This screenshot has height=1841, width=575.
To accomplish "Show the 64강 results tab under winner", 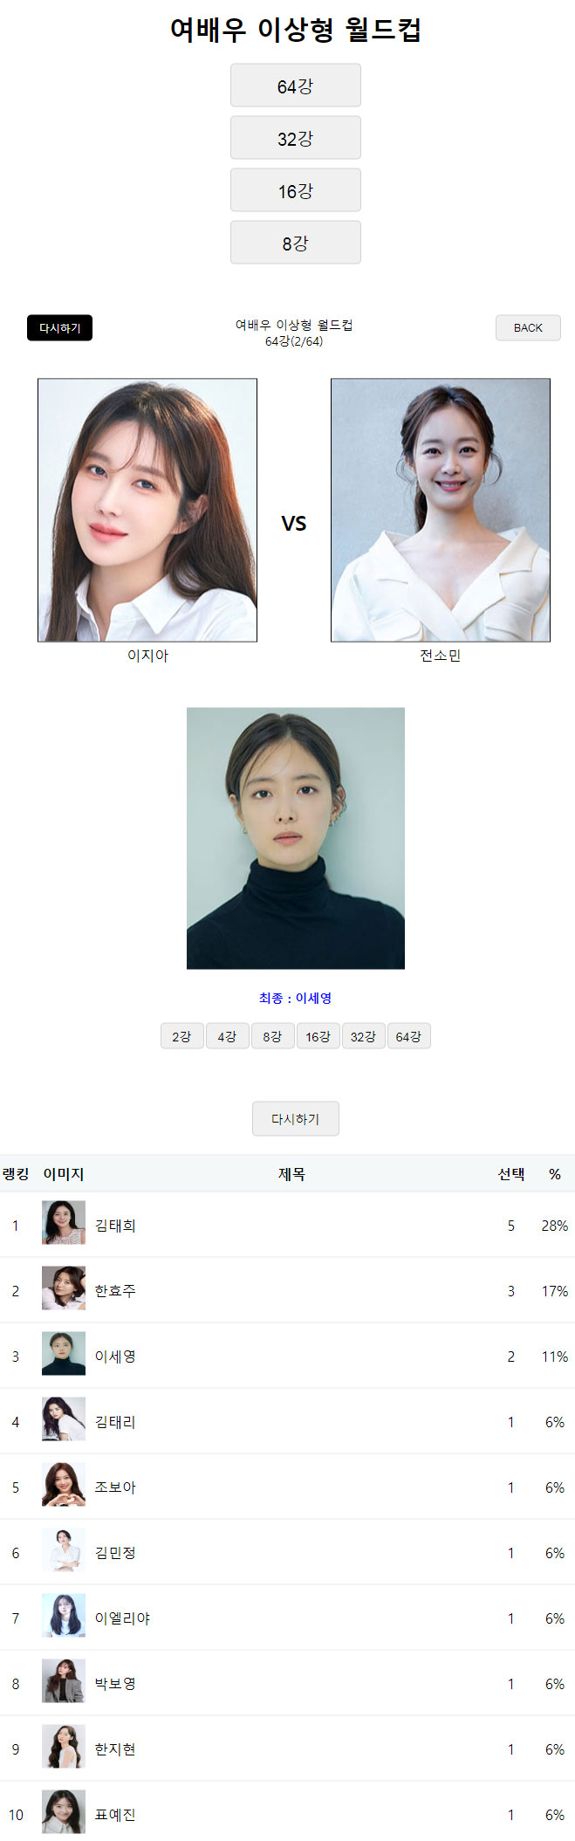I will (x=408, y=1036).
